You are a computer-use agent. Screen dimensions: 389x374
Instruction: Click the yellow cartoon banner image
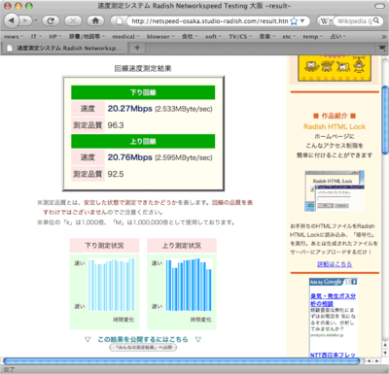(335, 68)
